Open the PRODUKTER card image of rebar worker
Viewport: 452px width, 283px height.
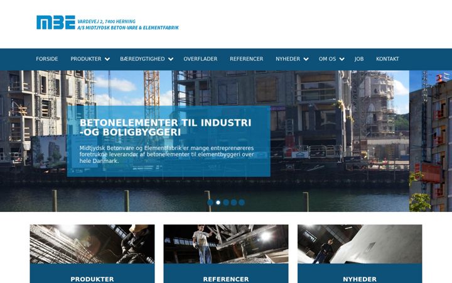(92, 244)
